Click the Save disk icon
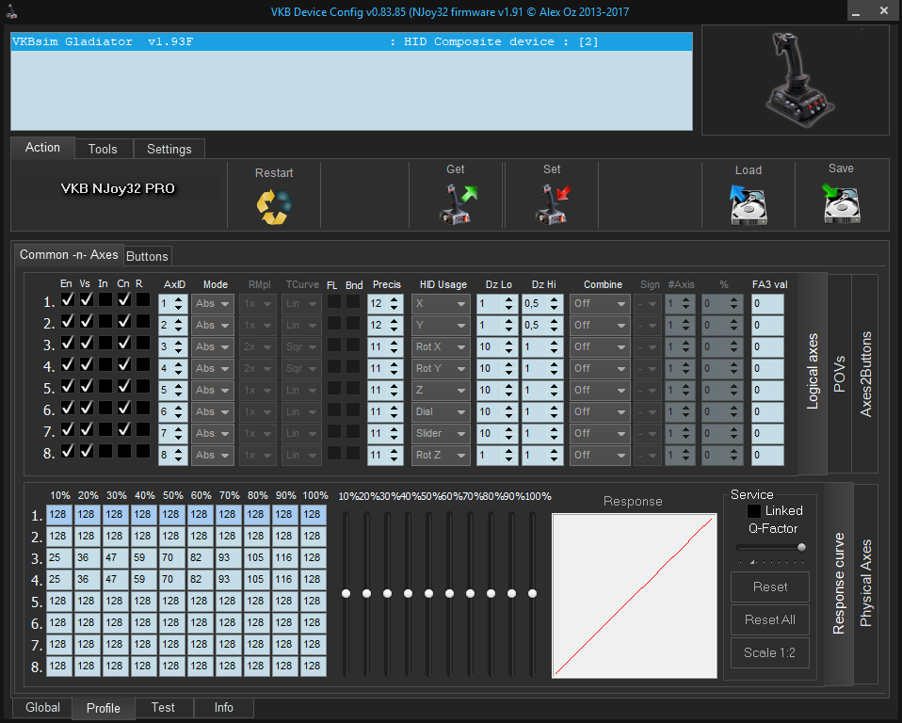Viewport: 902px width, 723px height. [841, 203]
